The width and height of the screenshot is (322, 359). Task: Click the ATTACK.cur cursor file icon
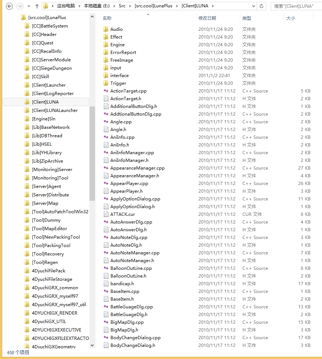106,214
